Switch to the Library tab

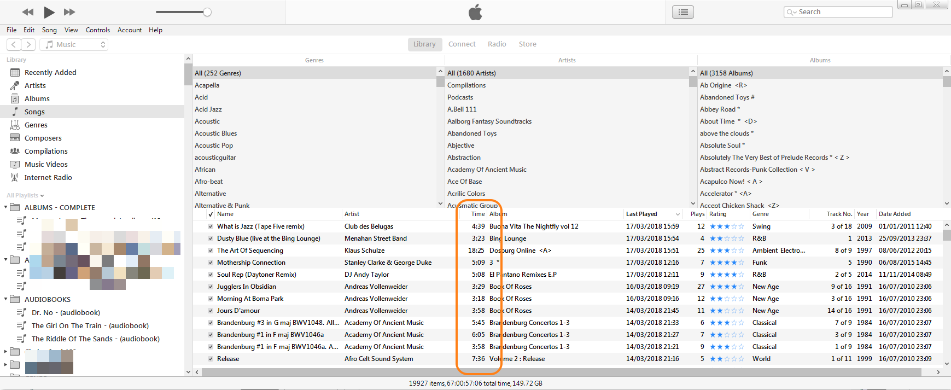click(424, 44)
